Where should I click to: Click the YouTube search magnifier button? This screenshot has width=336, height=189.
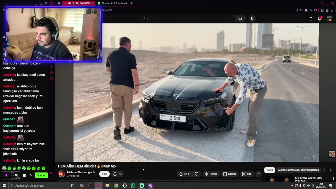click(x=240, y=18)
